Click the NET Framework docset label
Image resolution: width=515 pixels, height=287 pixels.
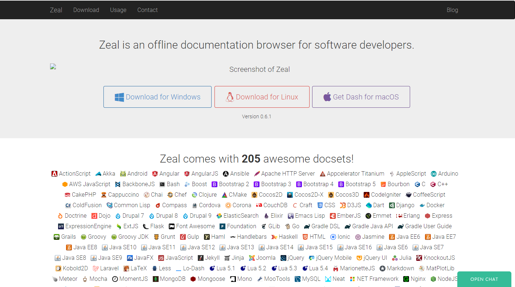377,279
